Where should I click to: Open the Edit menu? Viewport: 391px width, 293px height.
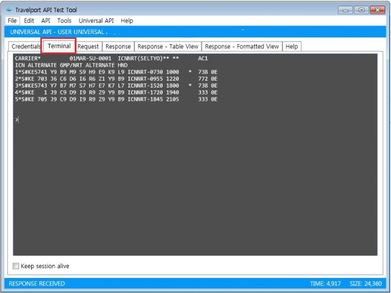tap(29, 21)
